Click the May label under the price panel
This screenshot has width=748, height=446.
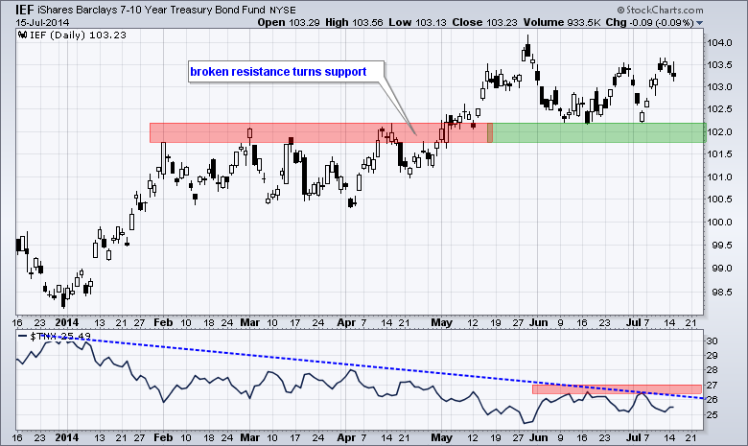click(442, 322)
